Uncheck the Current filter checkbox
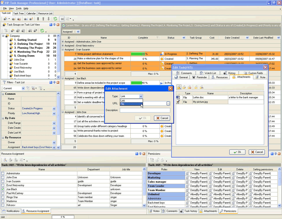 click(x=64, y=26)
